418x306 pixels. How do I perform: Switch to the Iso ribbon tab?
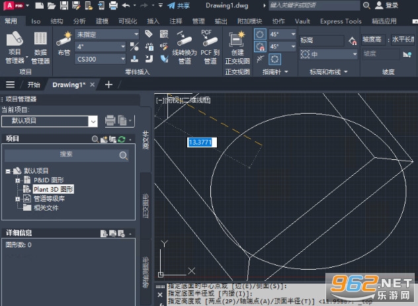36,21
